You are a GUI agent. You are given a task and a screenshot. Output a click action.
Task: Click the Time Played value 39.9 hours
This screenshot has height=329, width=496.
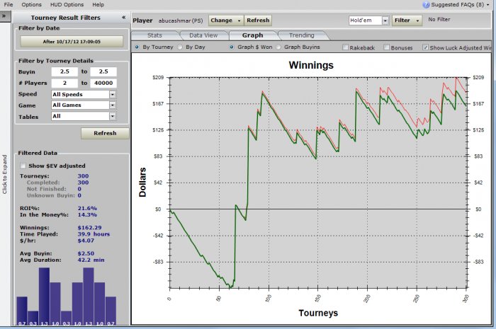[x=94, y=234]
